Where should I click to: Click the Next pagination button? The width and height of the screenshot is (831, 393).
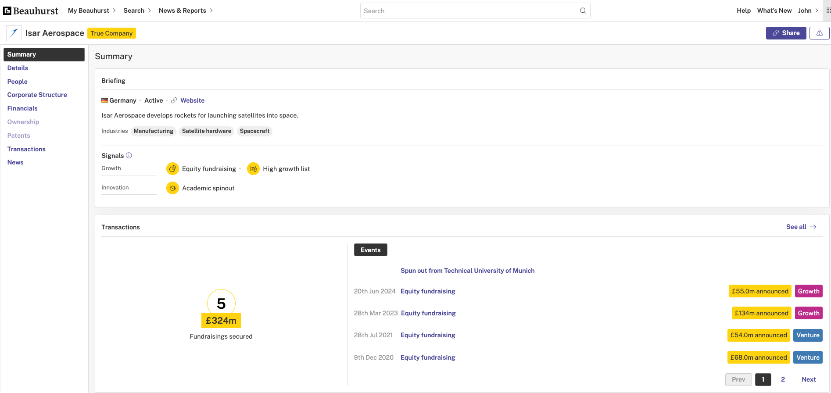pos(809,379)
